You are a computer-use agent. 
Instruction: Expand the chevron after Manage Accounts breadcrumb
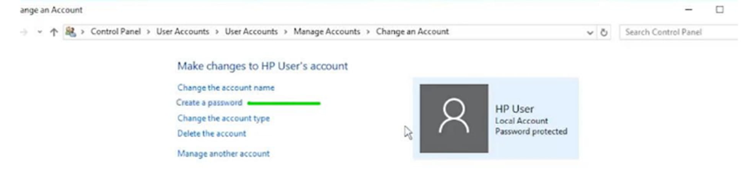368,32
